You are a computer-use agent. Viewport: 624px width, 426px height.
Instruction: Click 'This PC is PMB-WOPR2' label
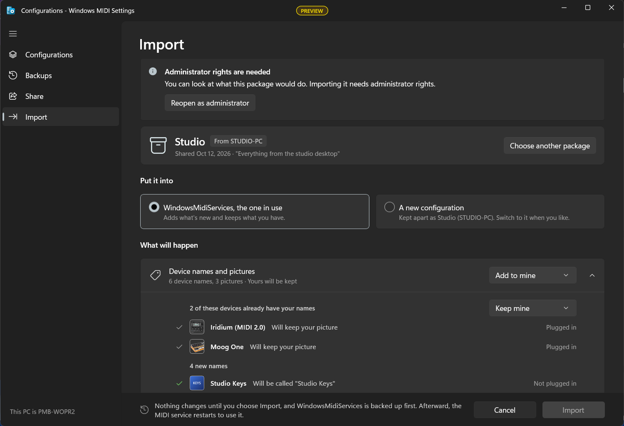tap(42, 411)
